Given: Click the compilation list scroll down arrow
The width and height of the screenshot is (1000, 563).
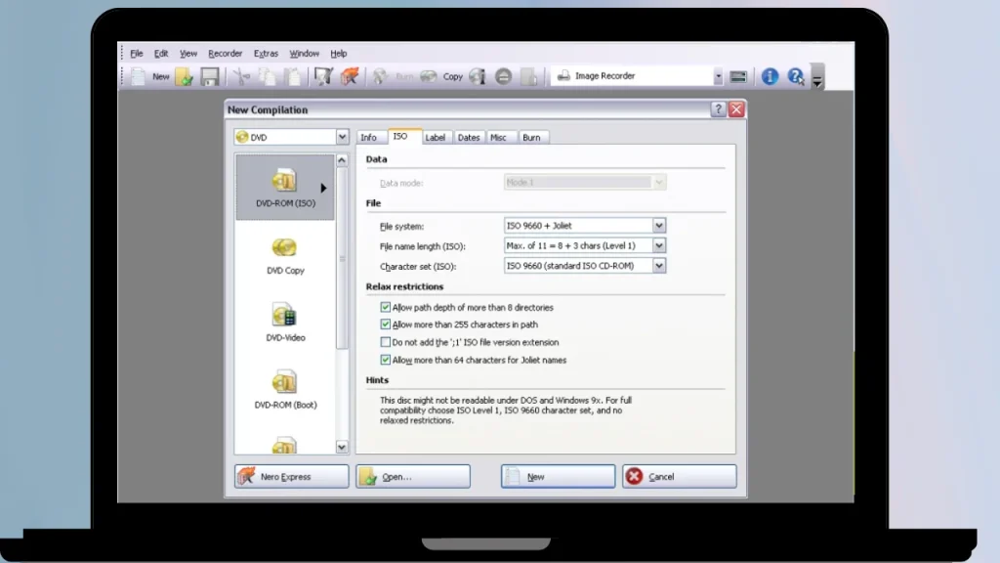Looking at the screenshot, I should [342, 447].
